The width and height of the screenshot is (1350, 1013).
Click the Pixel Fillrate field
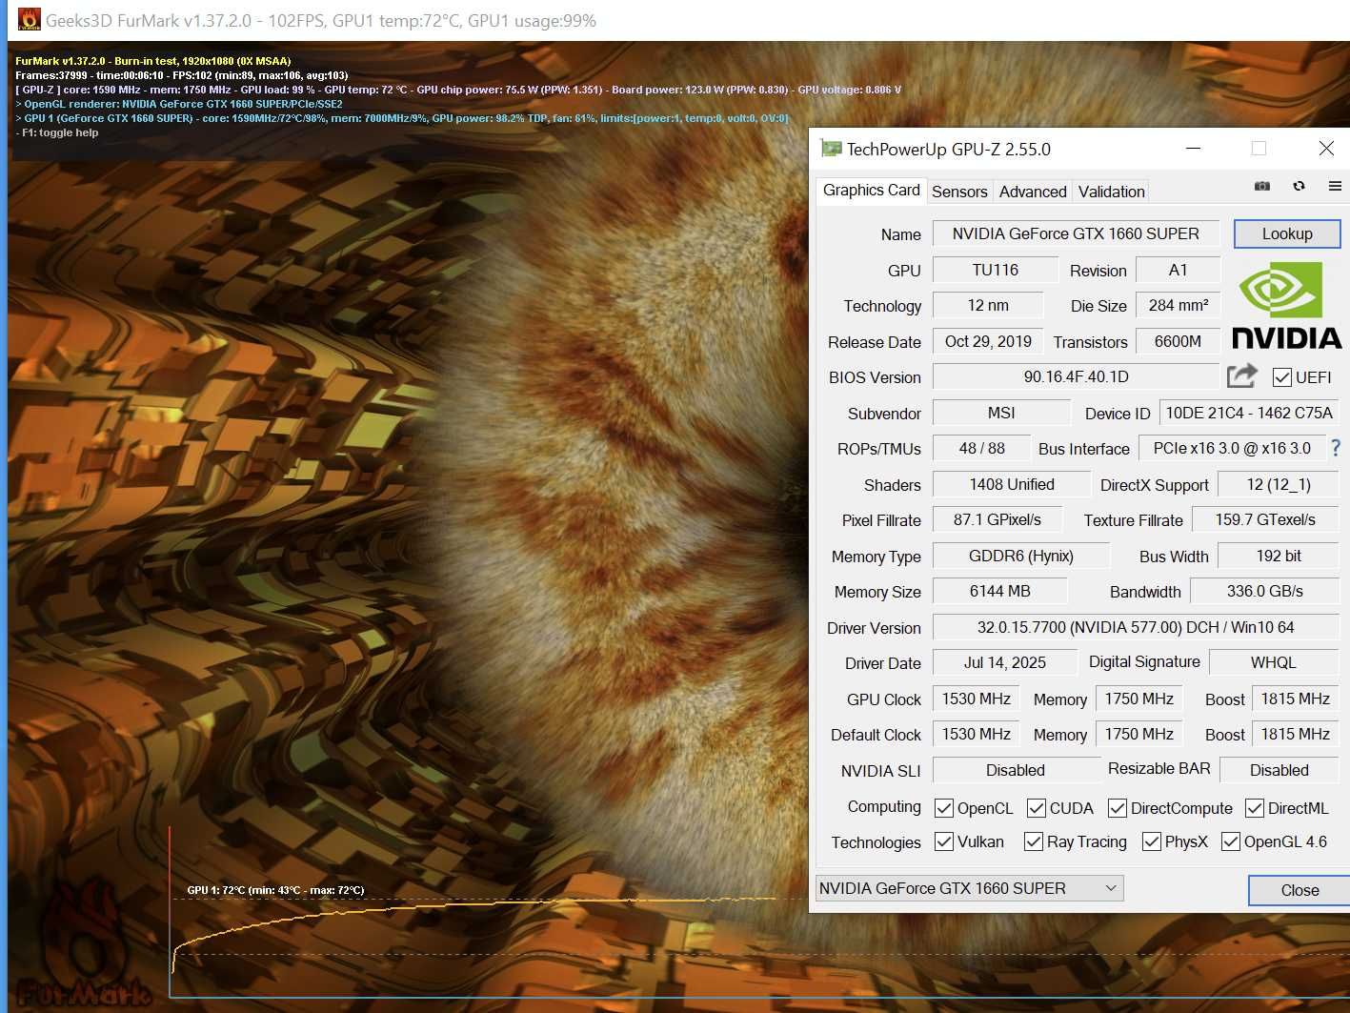coord(997,519)
